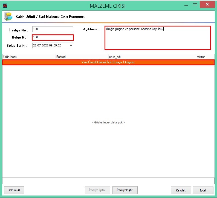Screen dimensions: 217x198
Task: Click the orange Yeni Ürün Eklemek row
Action: (108, 63)
